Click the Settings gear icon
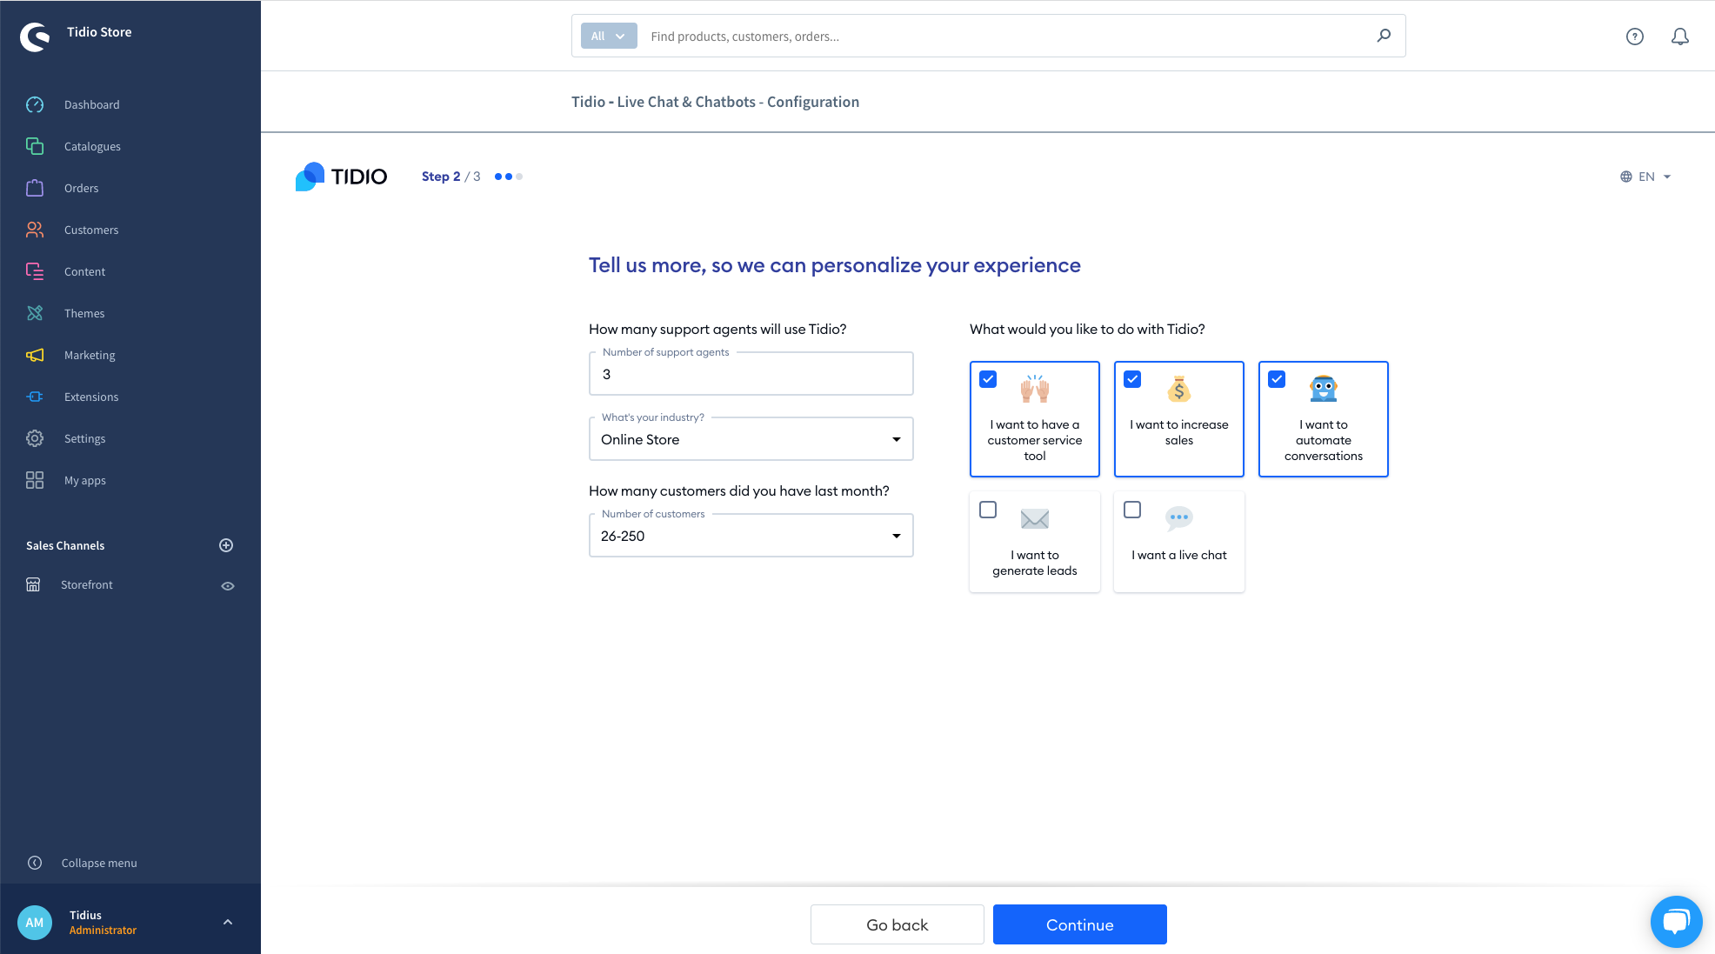Image resolution: width=1715 pixels, height=954 pixels. pos(35,438)
